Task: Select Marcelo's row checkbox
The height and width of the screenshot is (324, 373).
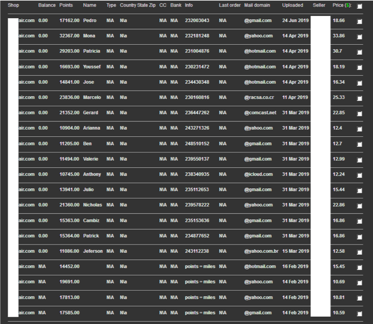Action: point(360,98)
